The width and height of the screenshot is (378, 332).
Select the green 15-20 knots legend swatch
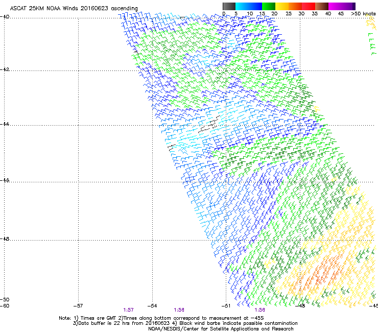(x=269, y=6)
